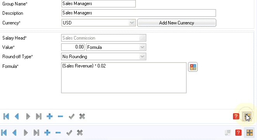Go to next record in lower navigator
The width and height of the screenshot is (257, 140).
(26, 133)
